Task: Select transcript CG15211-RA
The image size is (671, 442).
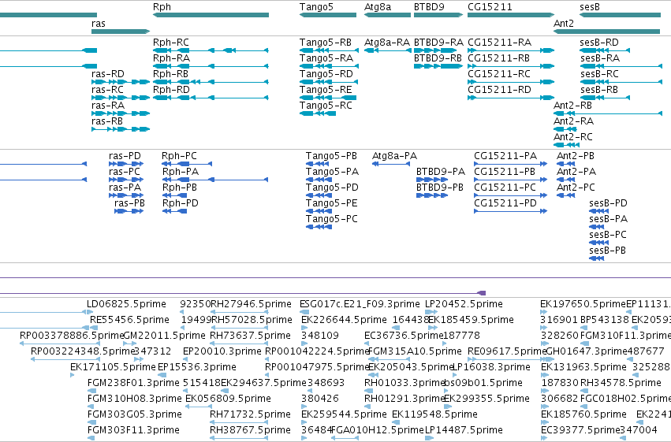Action: [499, 43]
